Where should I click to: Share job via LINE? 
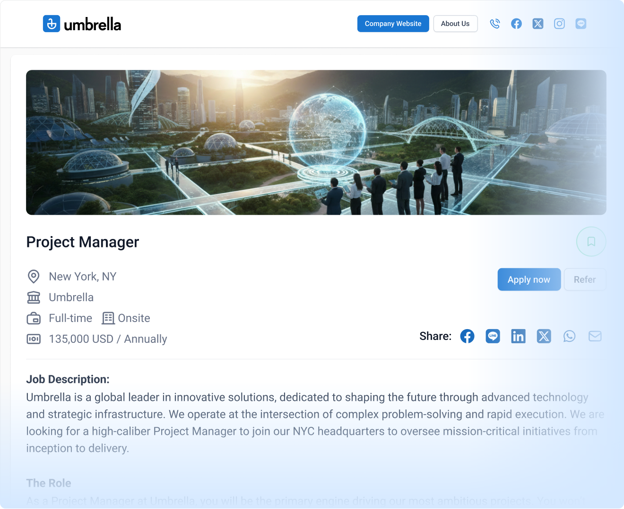[493, 336]
